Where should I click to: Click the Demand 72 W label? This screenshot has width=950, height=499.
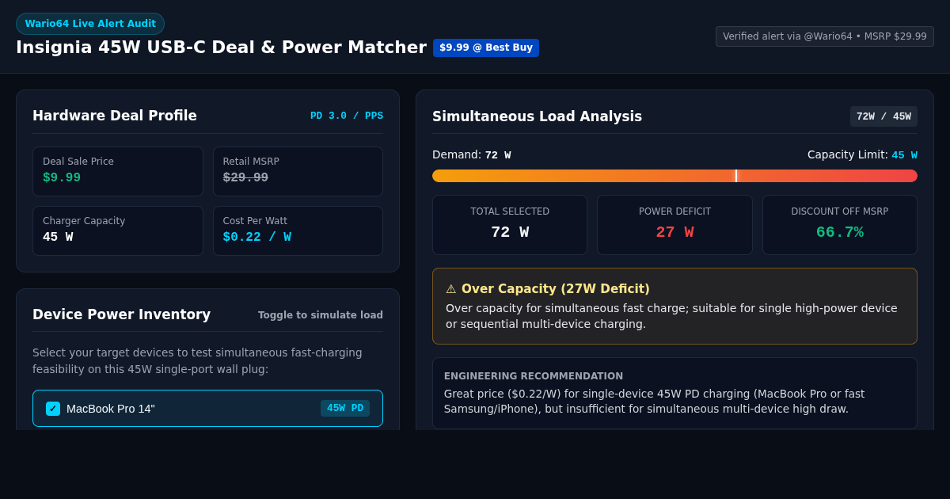tap(472, 155)
